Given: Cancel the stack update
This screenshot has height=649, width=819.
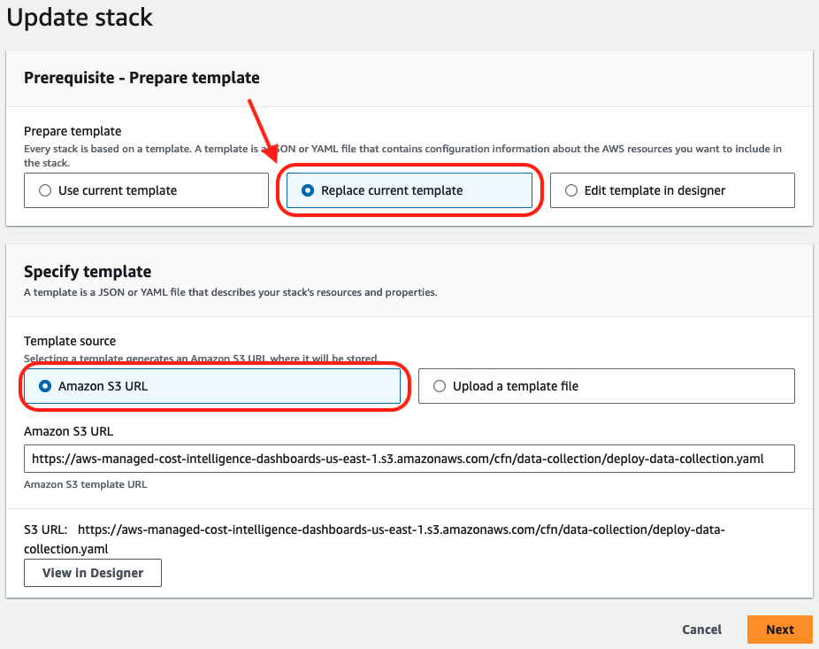Looking at the screenshot, I should [700, 630].
